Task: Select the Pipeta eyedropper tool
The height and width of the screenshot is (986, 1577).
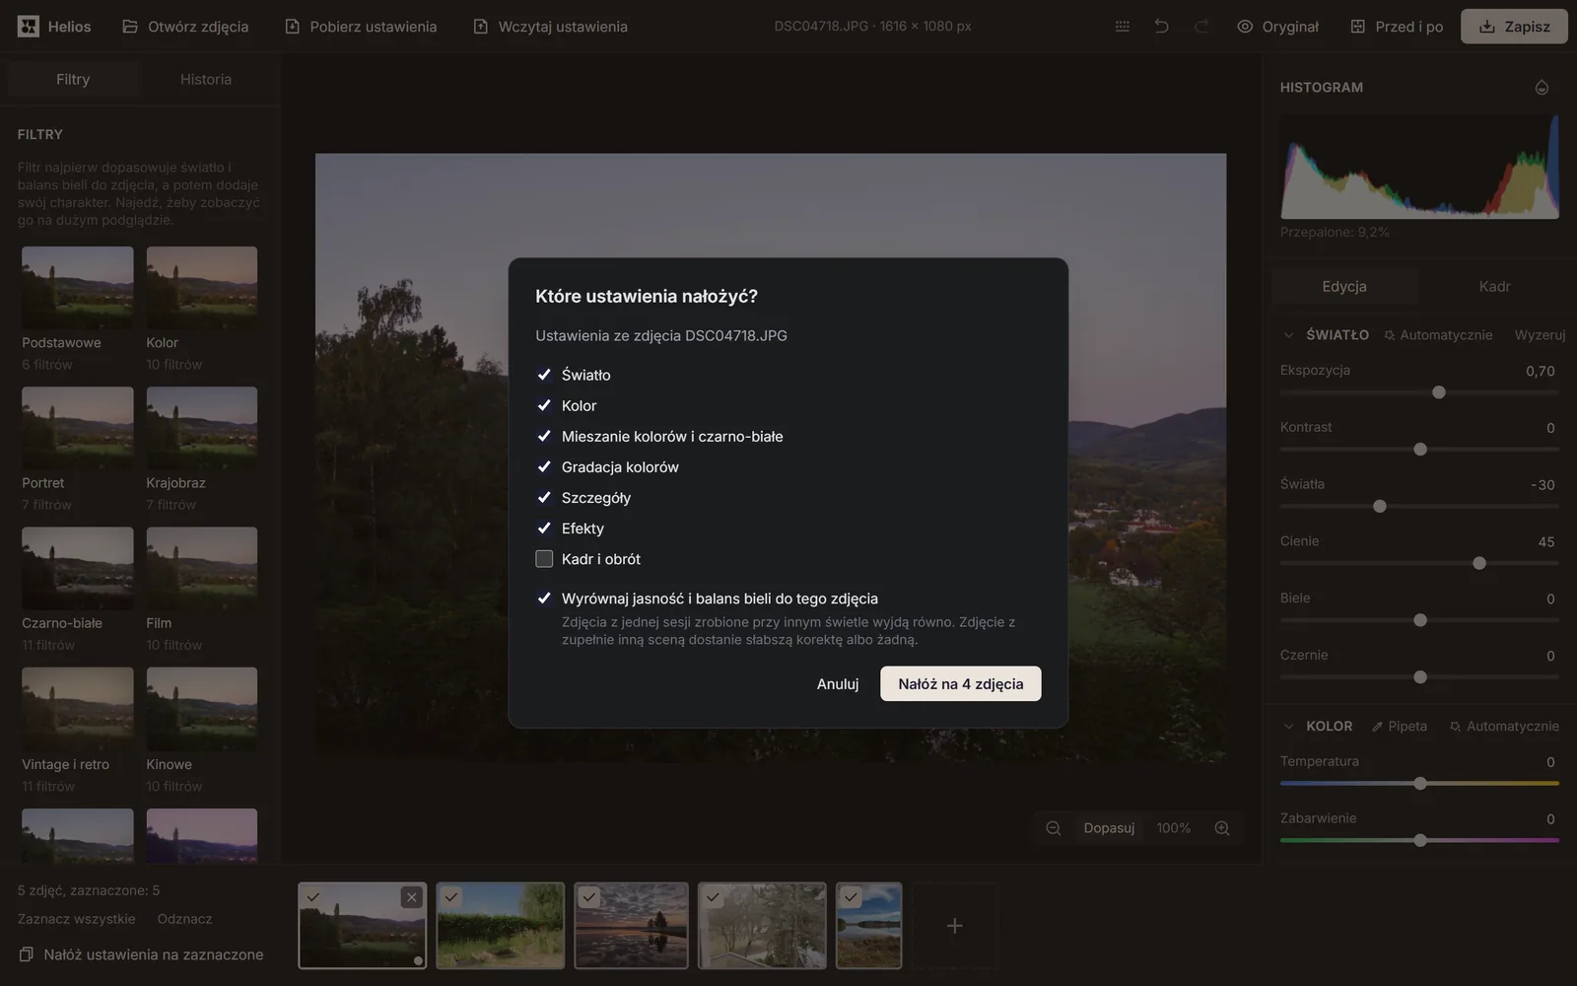Action: click(1399, 726)
